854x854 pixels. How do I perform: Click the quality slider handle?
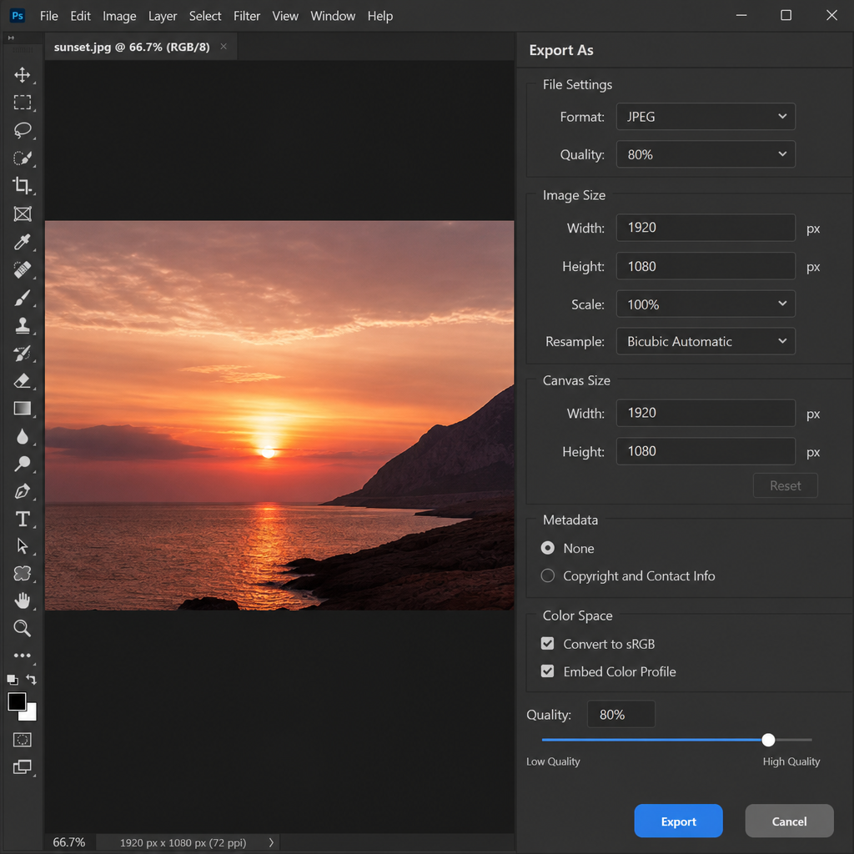click(x=768, y=740)
